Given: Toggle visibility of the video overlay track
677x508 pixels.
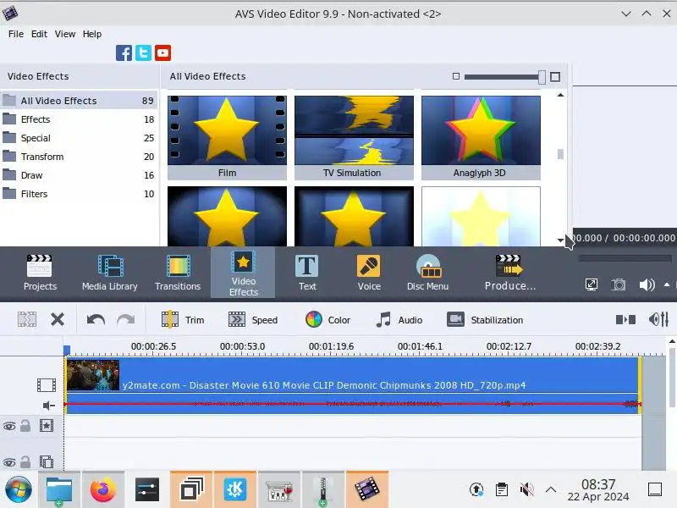Looking at the screenshot, I should (x=9, y=462).
